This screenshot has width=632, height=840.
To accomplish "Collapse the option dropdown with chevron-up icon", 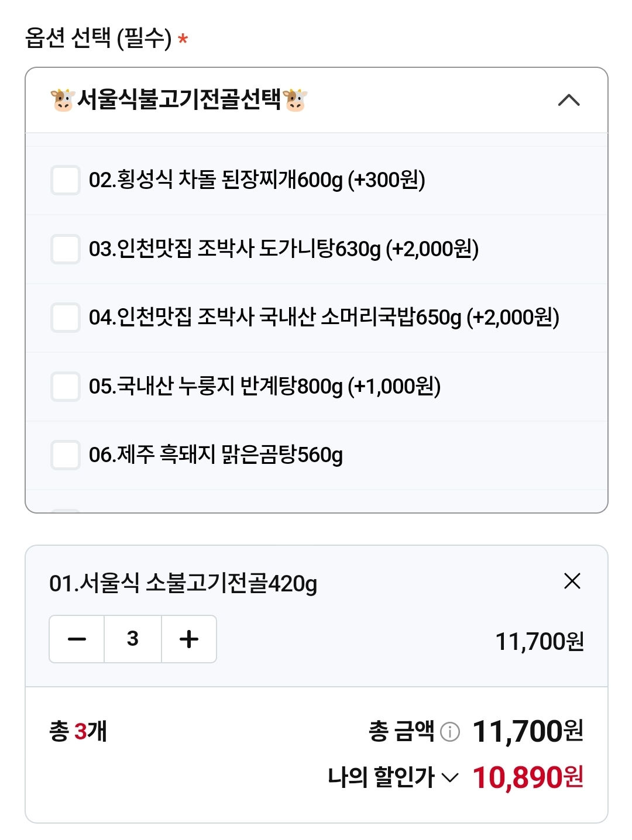I will pyautogui.click(x=569, y=101).
